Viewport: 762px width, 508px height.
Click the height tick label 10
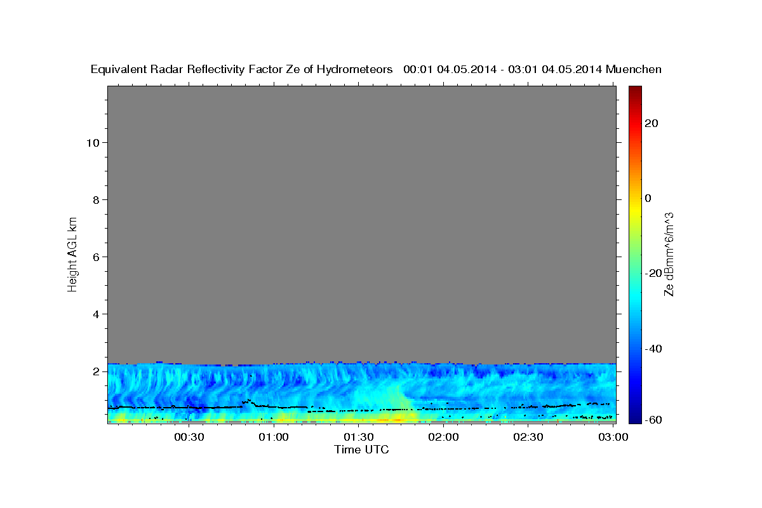point(93,142)
